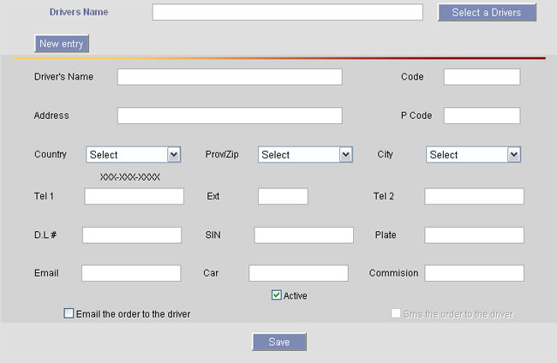Enable Email the order to the driver

tap(69, 314)
